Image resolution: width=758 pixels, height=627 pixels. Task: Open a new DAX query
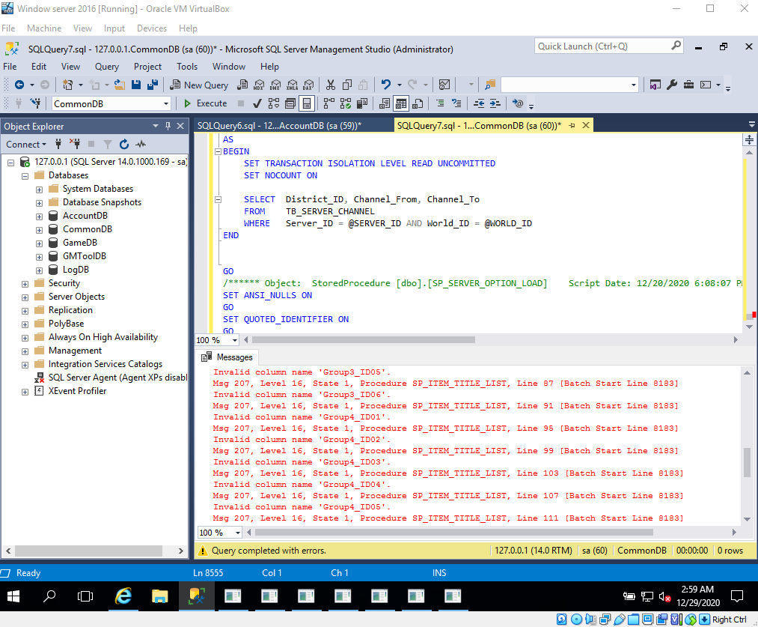pyautogui.click(x=308, y=85)
